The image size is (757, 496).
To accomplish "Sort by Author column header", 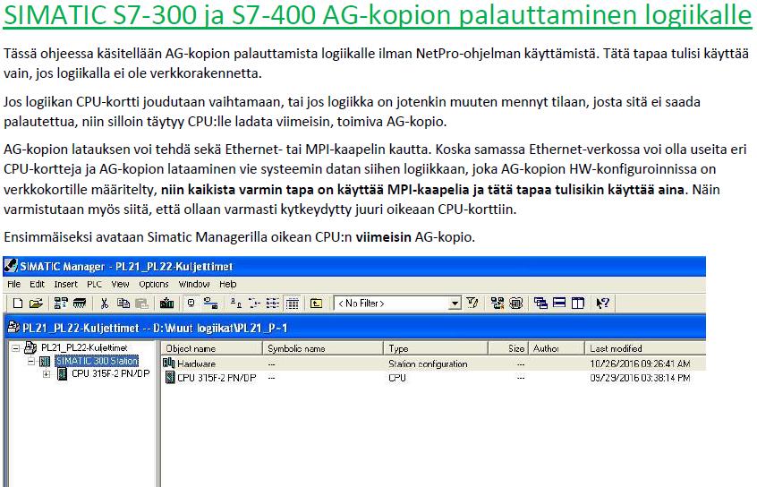I will coord(557,348).
